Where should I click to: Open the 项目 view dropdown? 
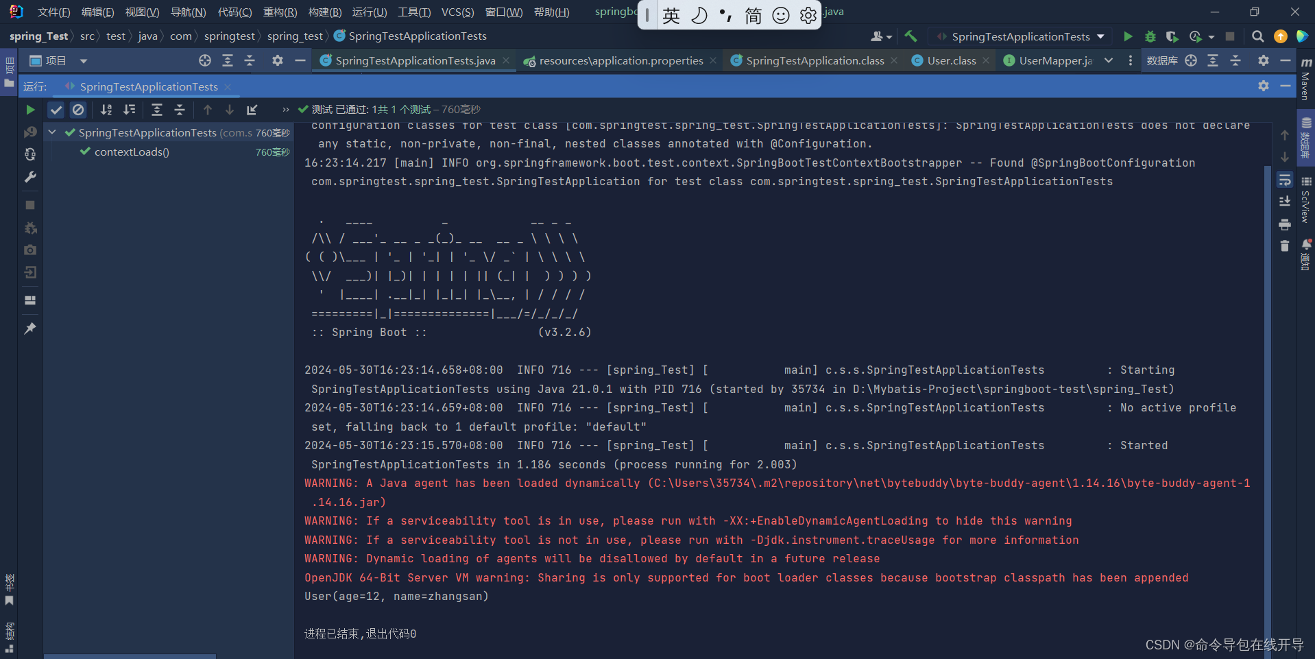(x=84, y=61)
